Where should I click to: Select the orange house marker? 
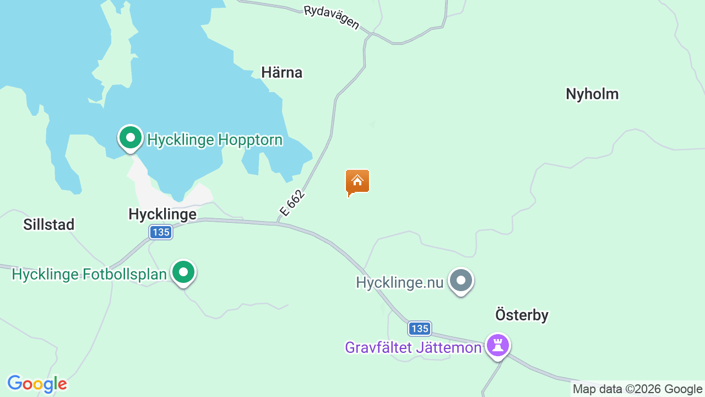pos(357,183)
